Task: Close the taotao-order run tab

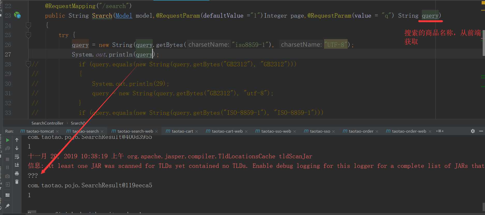Action: point(377,132)
